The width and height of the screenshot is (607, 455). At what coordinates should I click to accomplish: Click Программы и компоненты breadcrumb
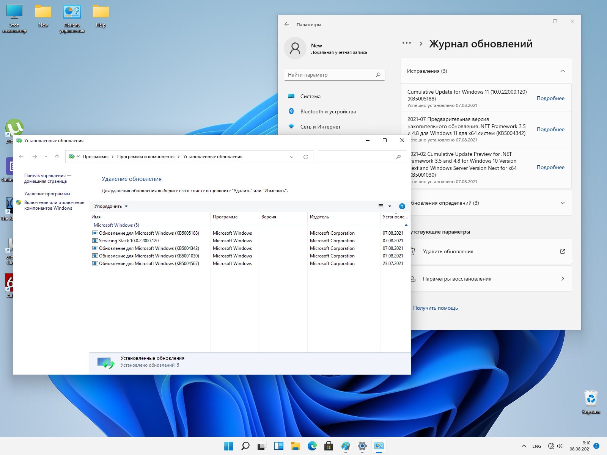146,157
